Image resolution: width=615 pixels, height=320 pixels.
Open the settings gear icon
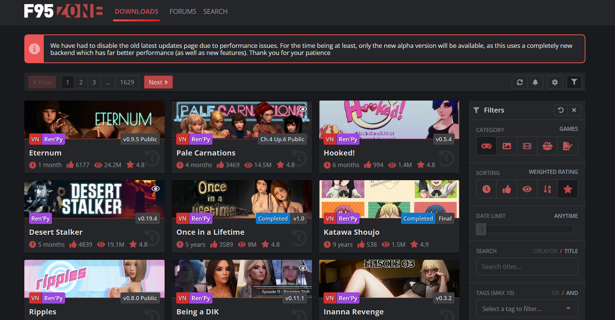555,82
